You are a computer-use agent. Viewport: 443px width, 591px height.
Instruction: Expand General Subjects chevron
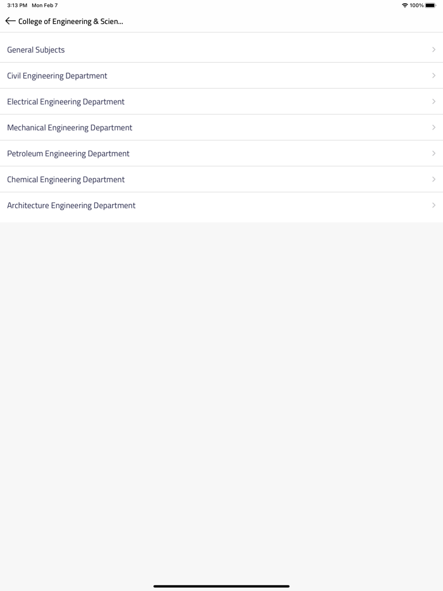coord(434,50)
